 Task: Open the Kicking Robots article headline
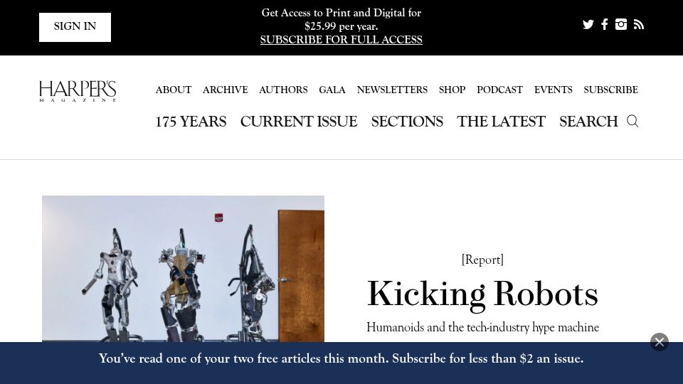tap(482, 294)
